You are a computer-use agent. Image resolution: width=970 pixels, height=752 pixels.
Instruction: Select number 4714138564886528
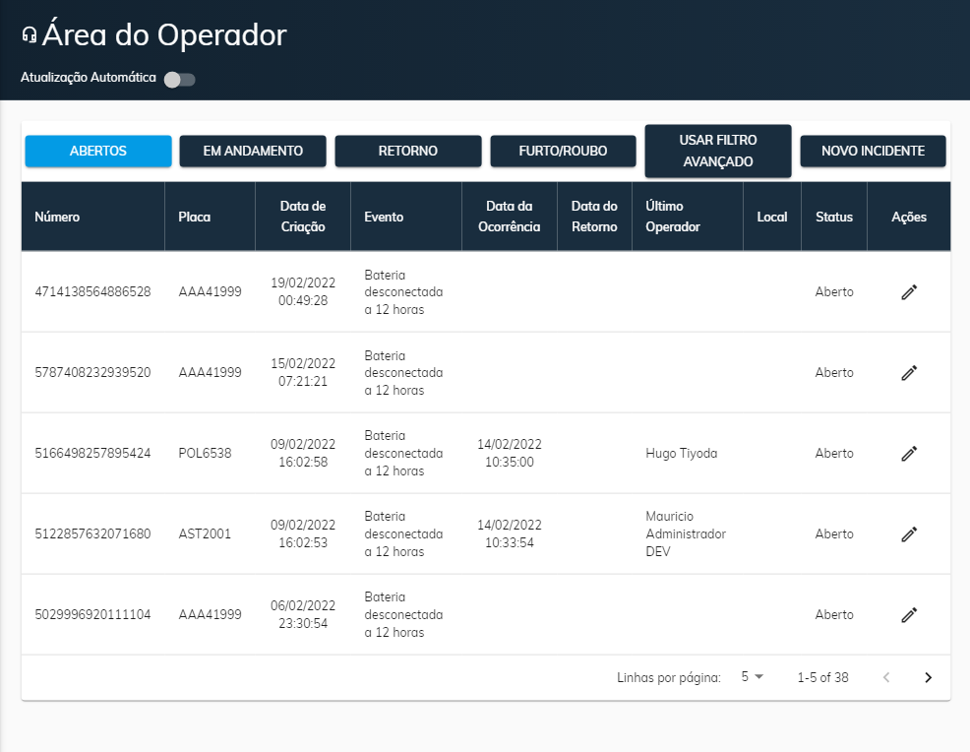(92, 291)
